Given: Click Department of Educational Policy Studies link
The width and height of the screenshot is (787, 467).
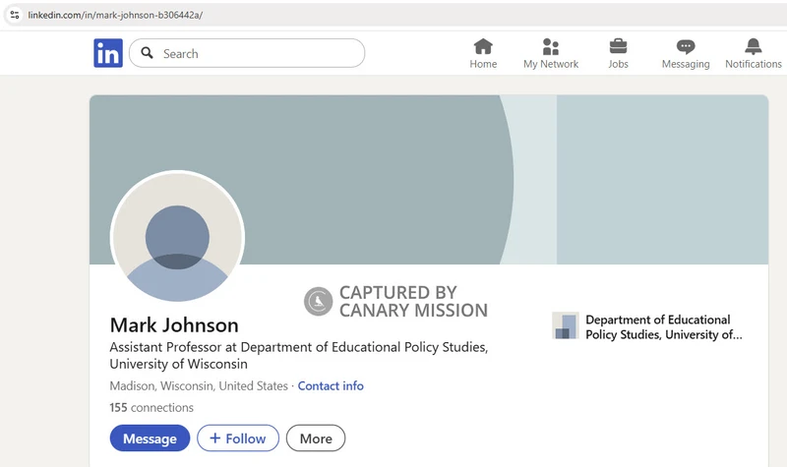Looking at the screenshot, I should click(x=663, y=327).
